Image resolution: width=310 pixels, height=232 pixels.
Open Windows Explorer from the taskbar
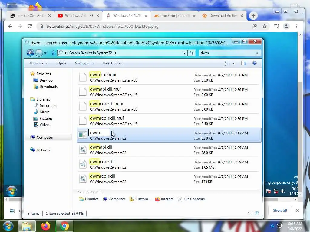pyautogui.click(x=27, y=226)
